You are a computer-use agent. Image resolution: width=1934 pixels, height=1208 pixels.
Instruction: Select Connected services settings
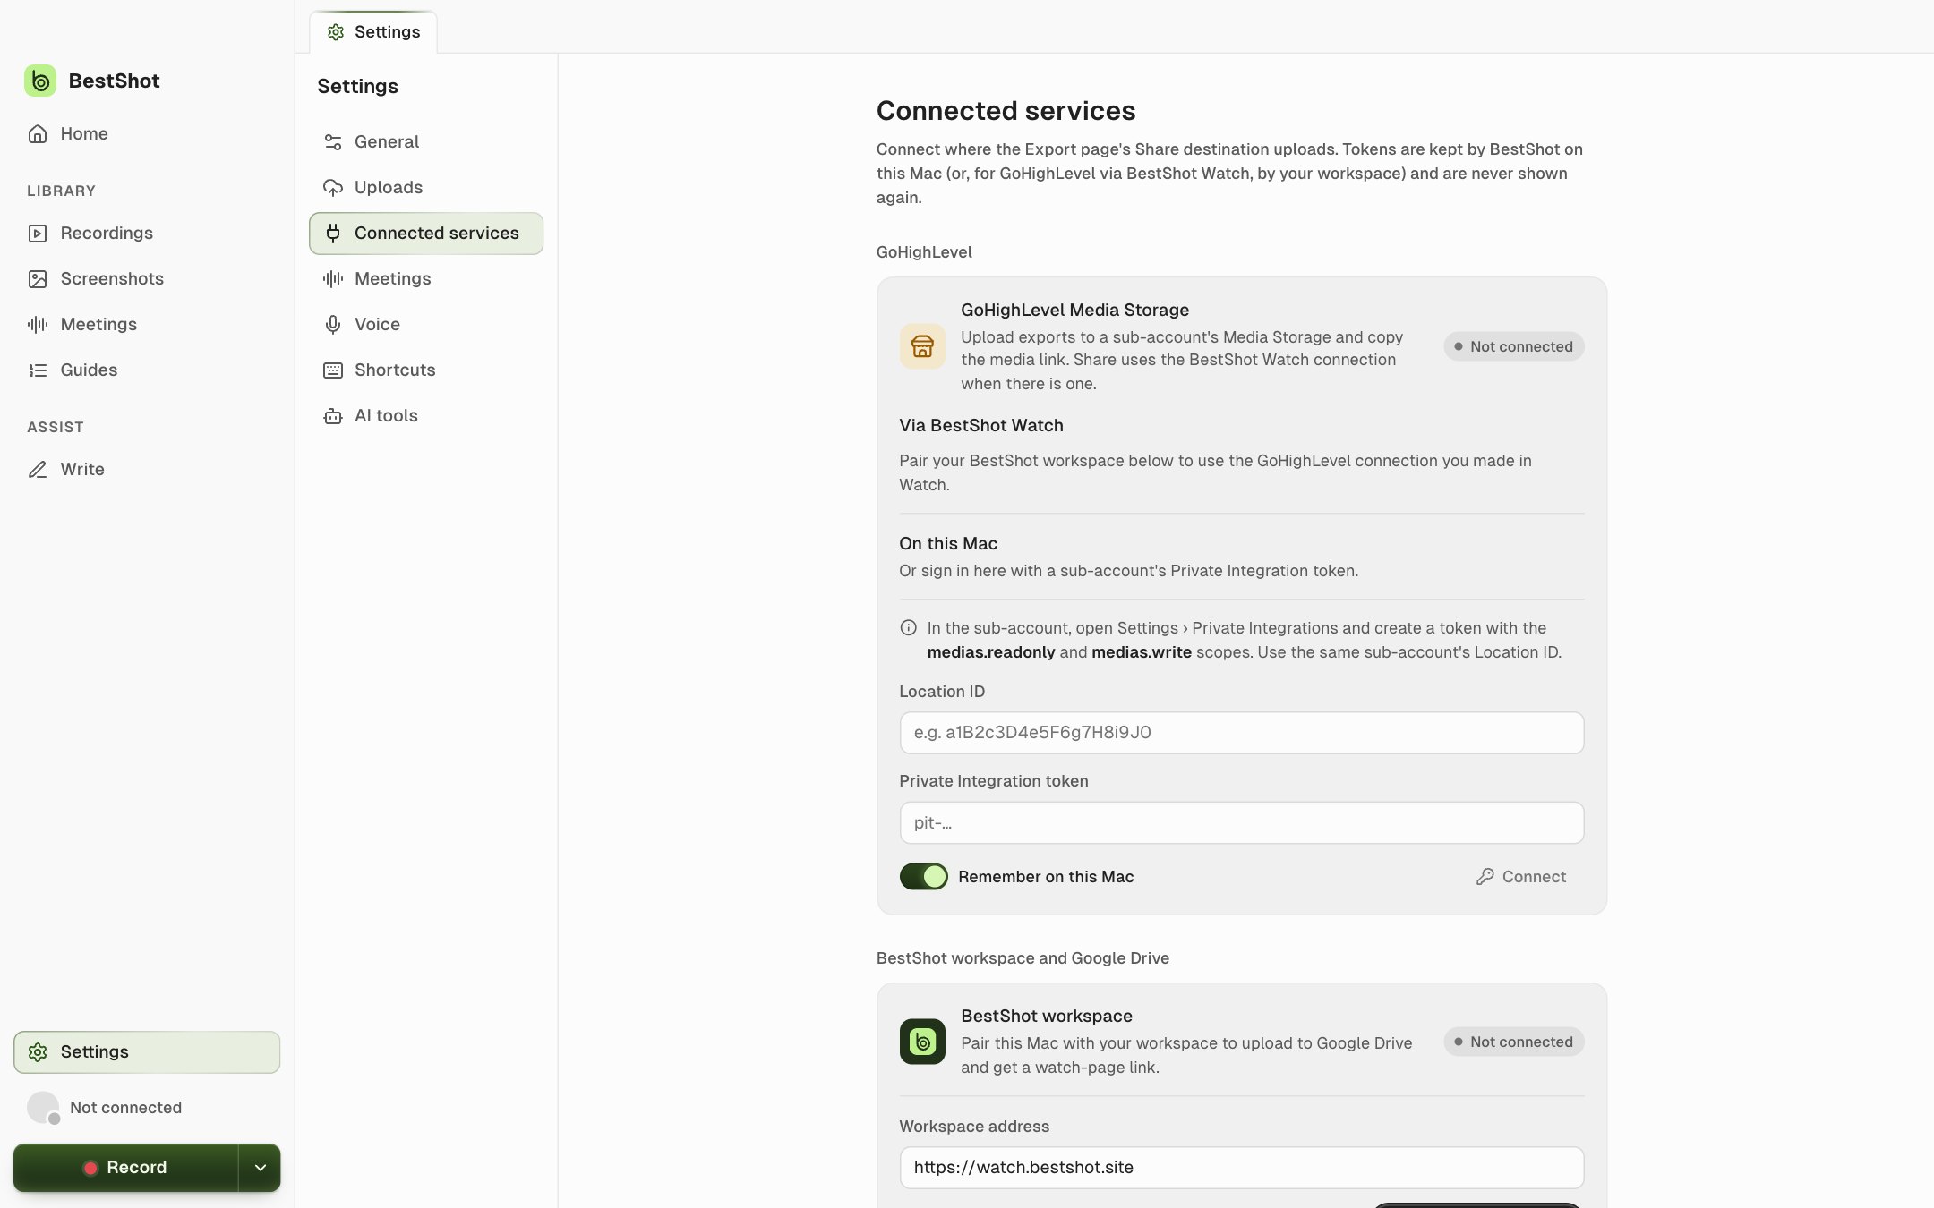[x=426, y=233]
